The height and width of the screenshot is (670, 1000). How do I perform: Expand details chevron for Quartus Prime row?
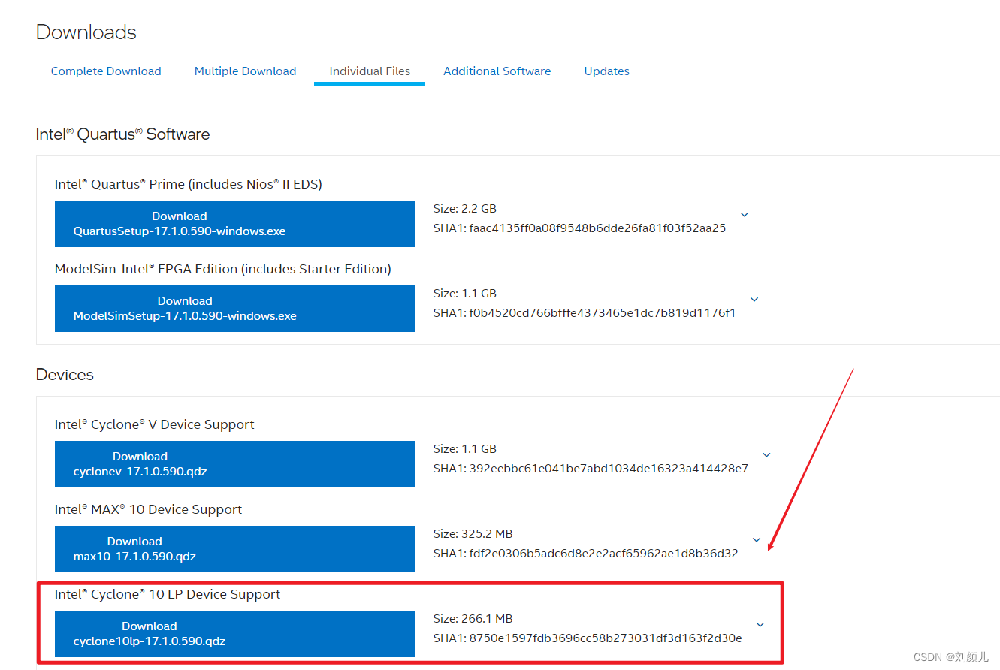click(x=745, y=215)
